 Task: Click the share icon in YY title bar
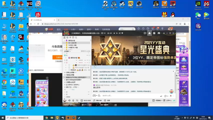click(x=120, y=33)
